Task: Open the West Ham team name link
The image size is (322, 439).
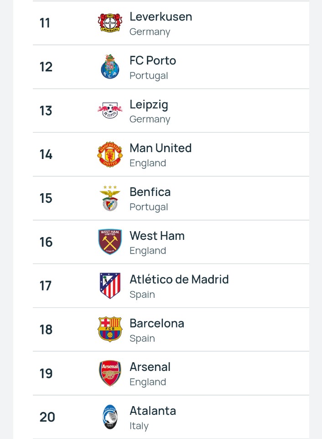Action: (x=157, y=236)
